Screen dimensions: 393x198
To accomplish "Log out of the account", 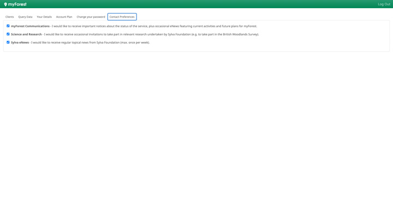I will 384,4.
